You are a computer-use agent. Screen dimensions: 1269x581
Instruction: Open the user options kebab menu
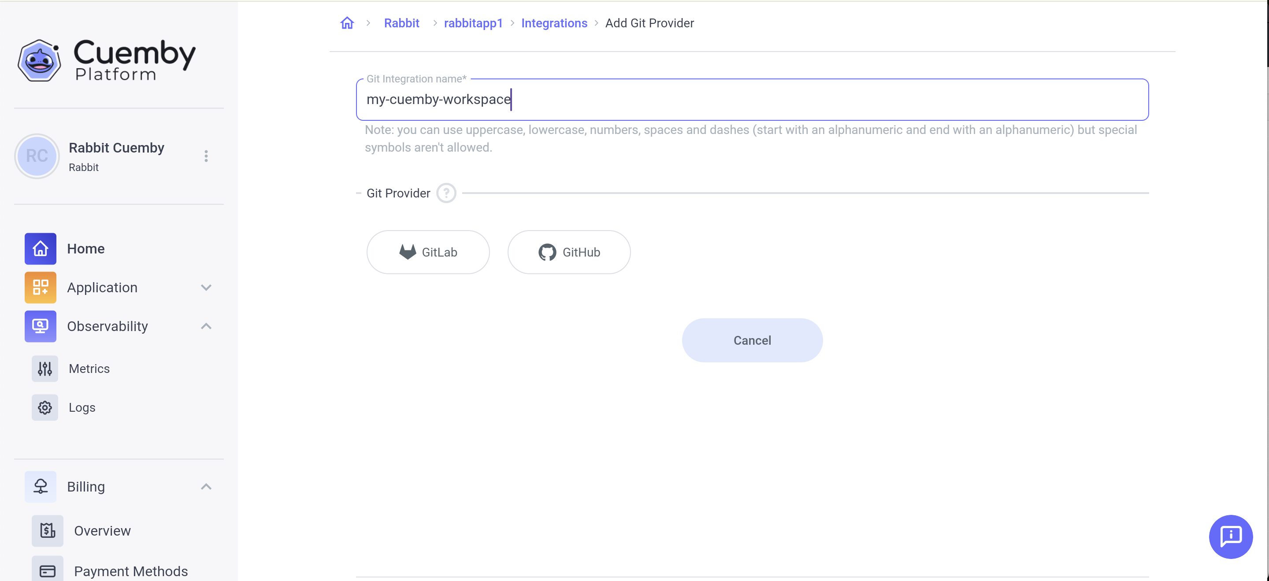[206, 156]
